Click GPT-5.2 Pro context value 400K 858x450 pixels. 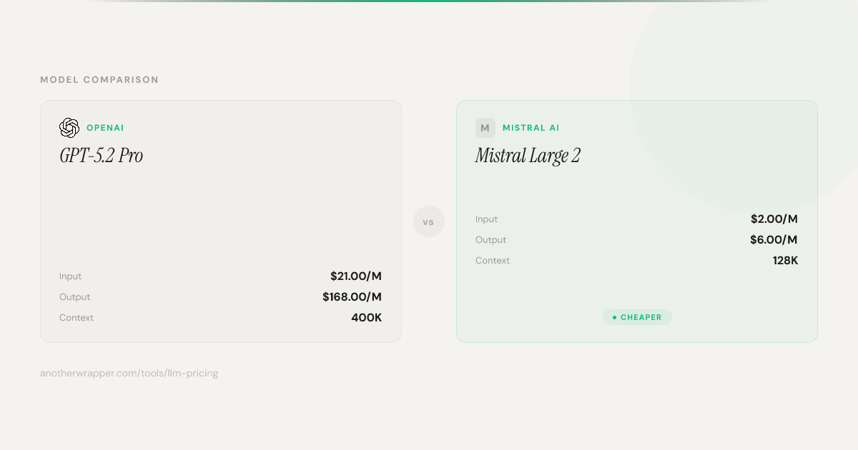point(367,317)
